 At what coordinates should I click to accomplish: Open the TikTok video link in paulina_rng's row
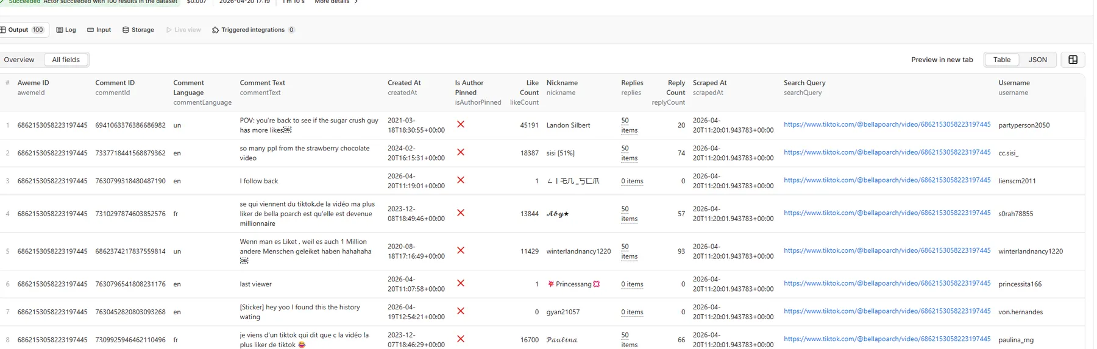887,339
